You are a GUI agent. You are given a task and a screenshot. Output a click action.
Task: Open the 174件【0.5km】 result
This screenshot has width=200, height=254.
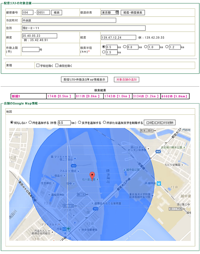click(61, 96)
